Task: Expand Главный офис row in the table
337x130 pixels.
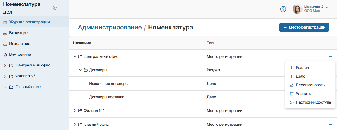Action: tap(75, 124)
